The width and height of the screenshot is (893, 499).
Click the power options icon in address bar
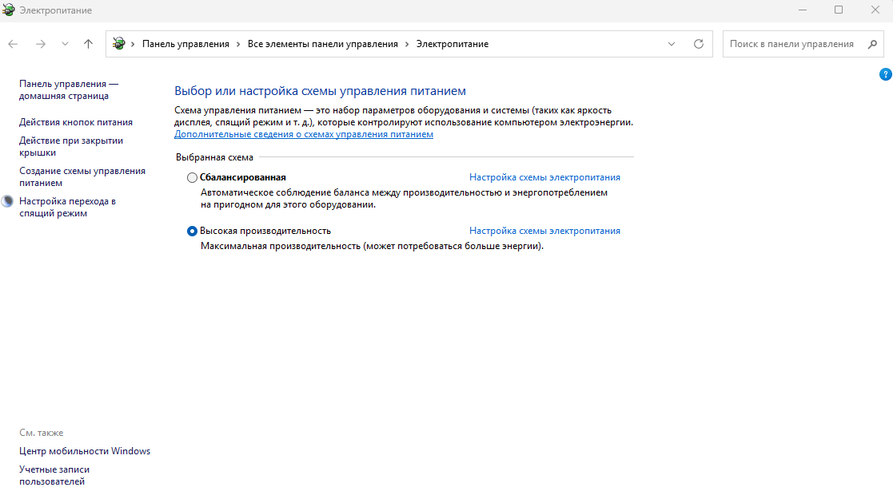[x=119, y=44]
